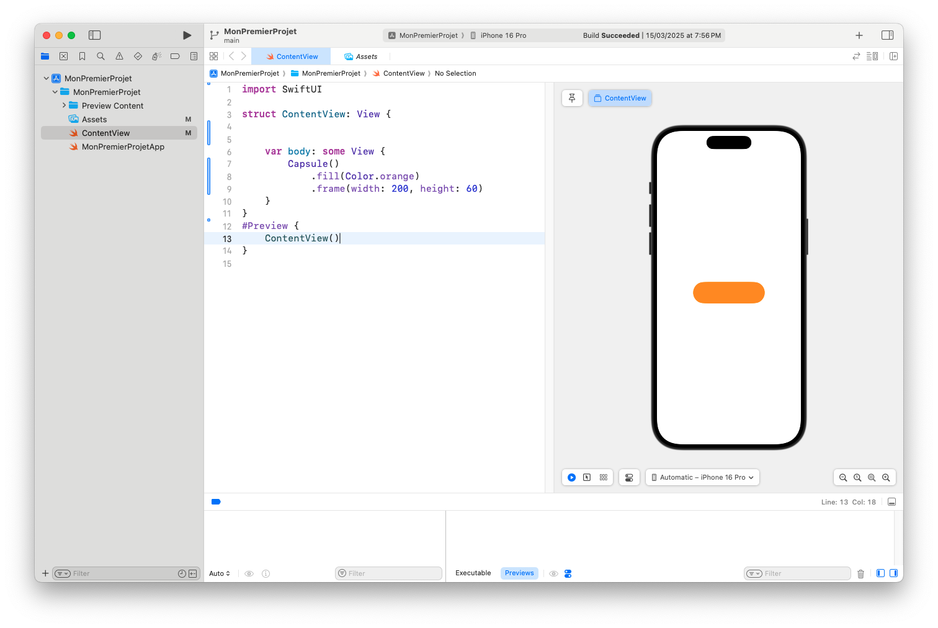Go forward in editor history
This screenshot has width=938, height=628.
pyautogui.click(x=244, y=56)
